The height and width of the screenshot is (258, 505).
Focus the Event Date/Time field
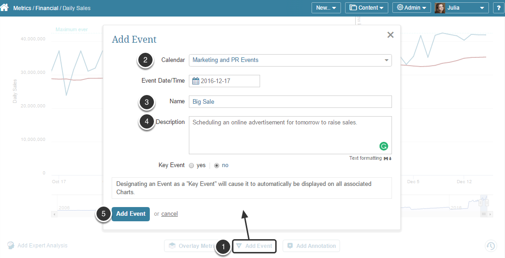tap(224, 81)
